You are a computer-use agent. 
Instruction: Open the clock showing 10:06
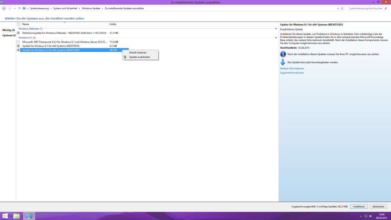(382, 216)
